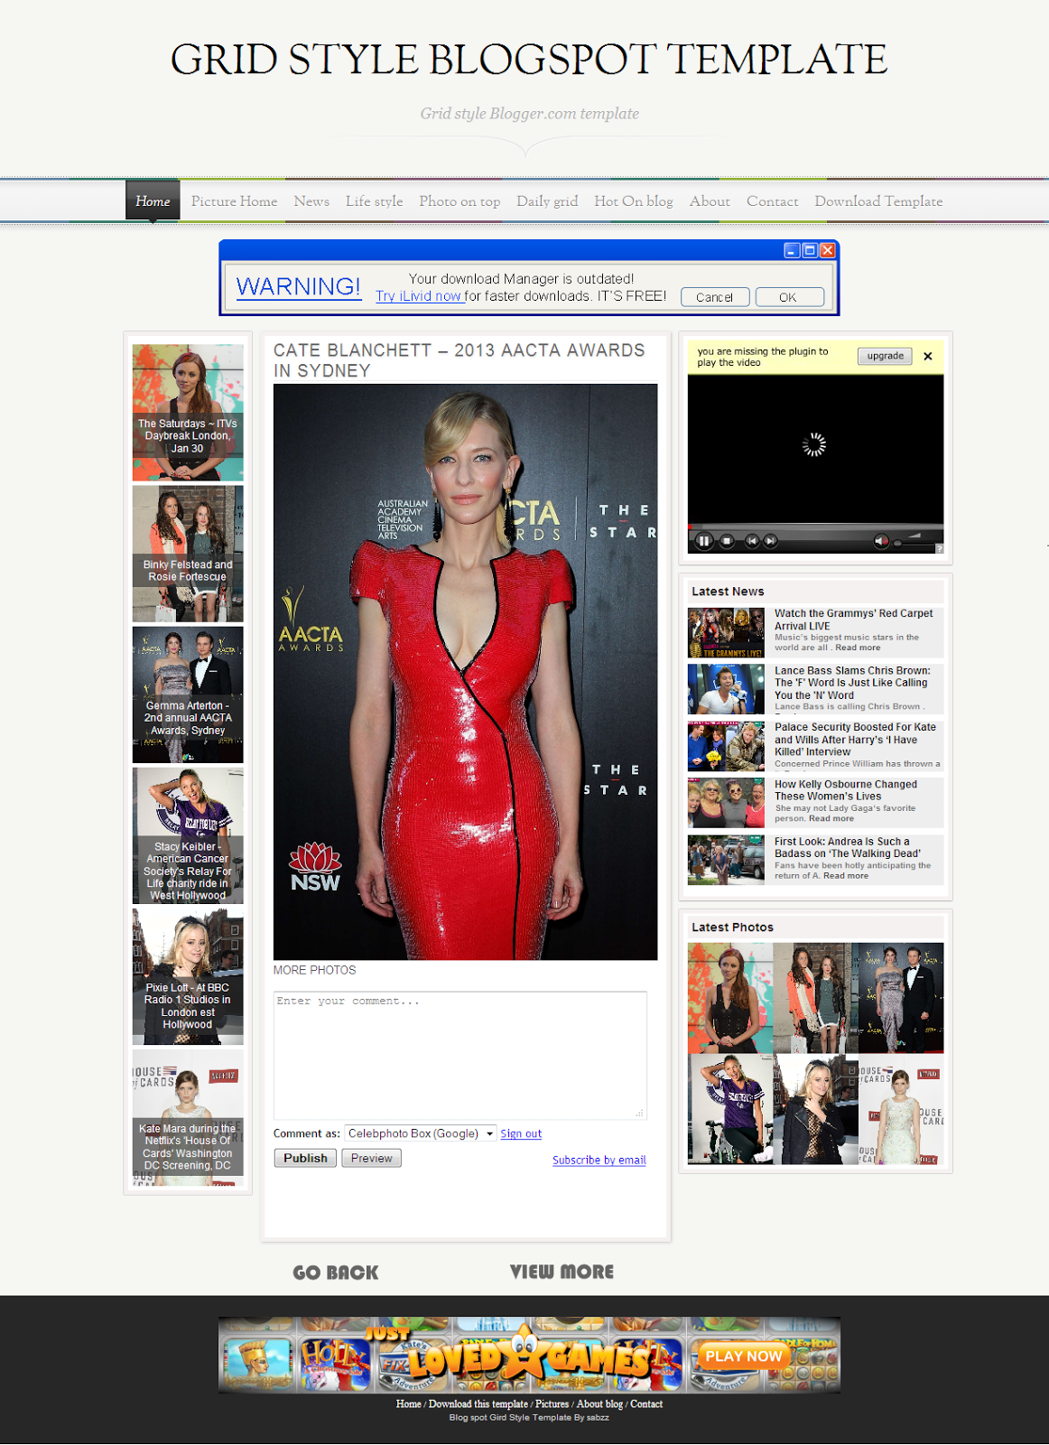Open the Hot On blog menu item
The width and height of the screenshot is (1049, 1445).
pos(634,201)
